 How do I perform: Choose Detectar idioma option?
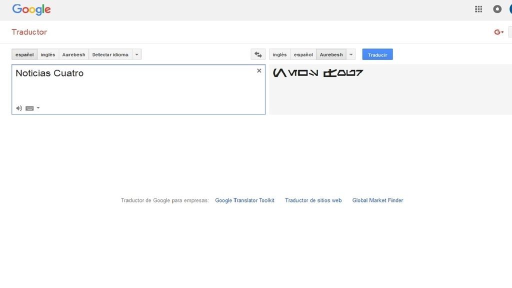point(110,54)
